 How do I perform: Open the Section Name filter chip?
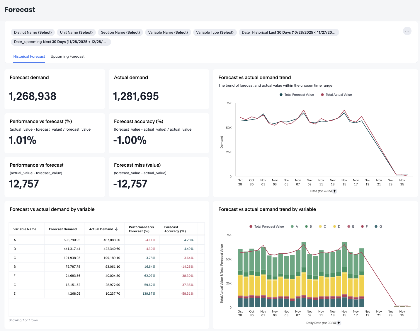[x=120, y=33]
